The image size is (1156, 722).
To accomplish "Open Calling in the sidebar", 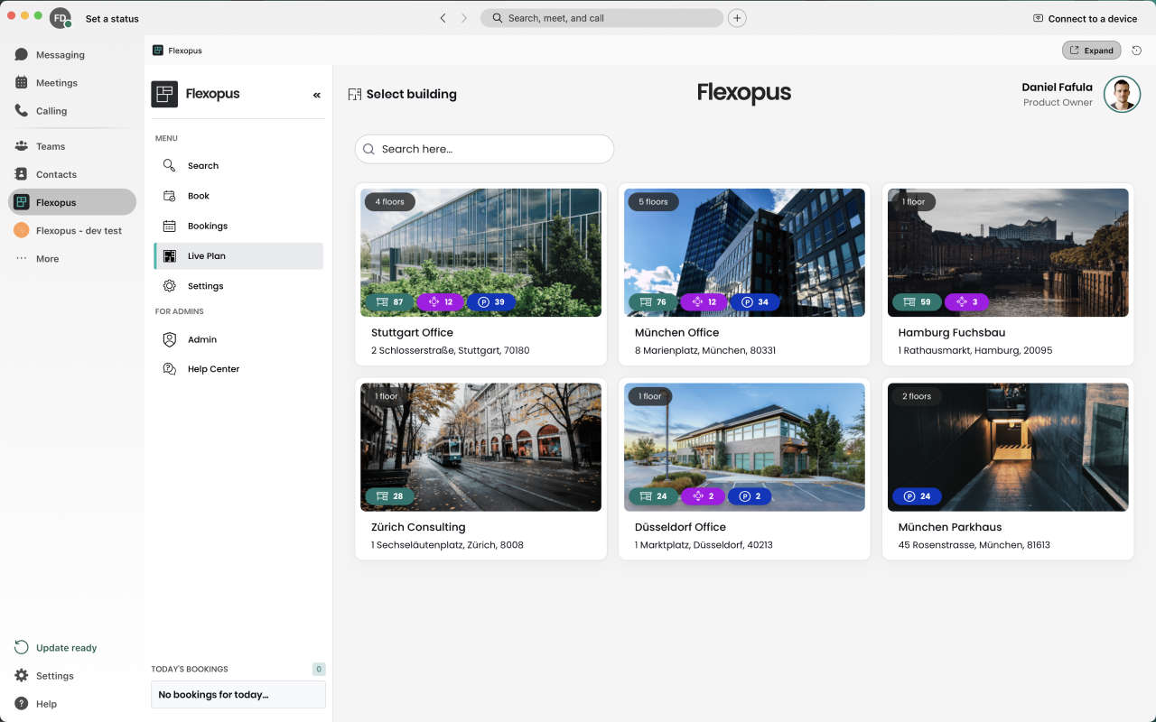I will coord(72,111).
